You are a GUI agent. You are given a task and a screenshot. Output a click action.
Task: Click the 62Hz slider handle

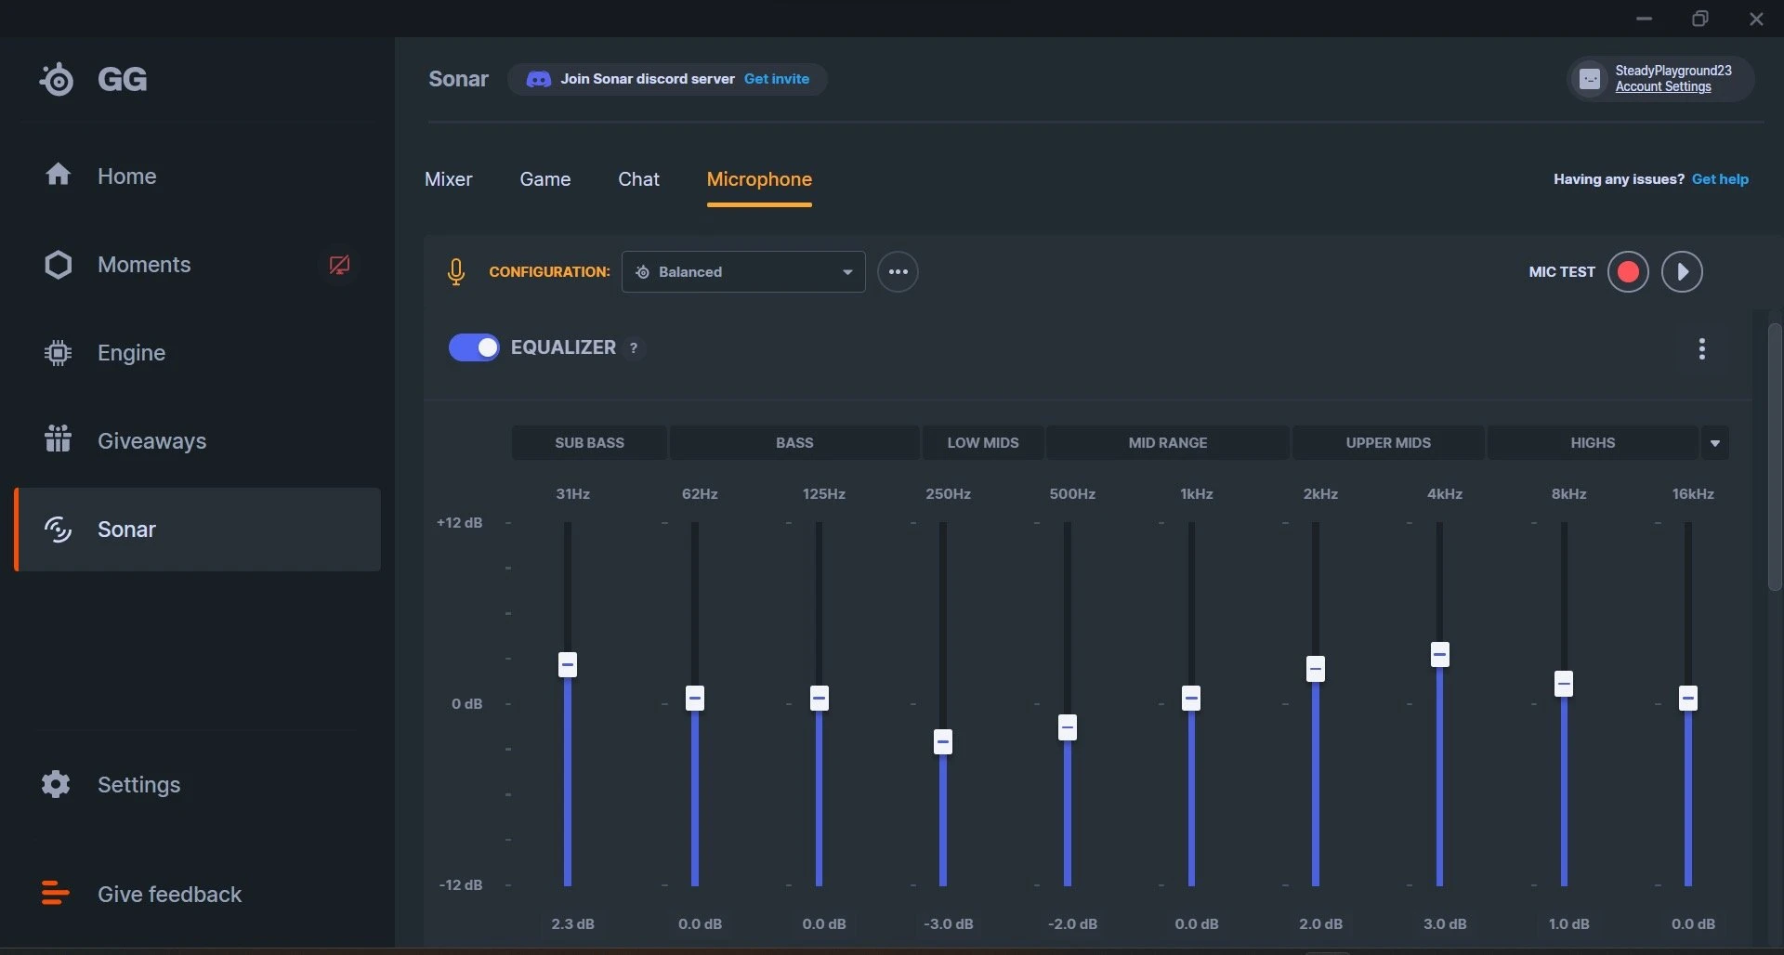[x=695, y=698]
